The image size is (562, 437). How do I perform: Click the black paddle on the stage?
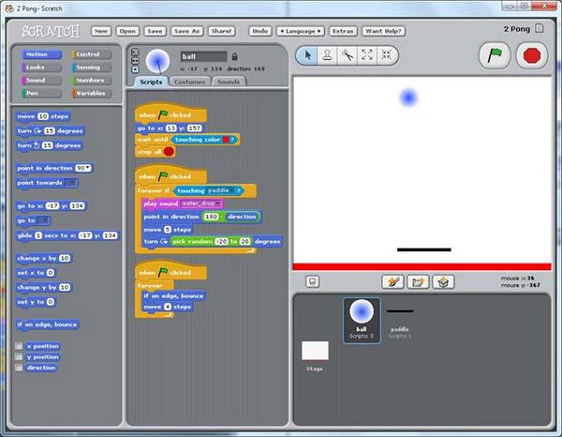point(424,249)
